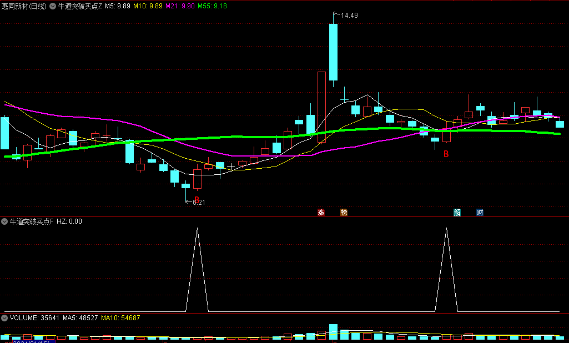Click the red B buy signal near 6.21 low

[x=197, y=200]
